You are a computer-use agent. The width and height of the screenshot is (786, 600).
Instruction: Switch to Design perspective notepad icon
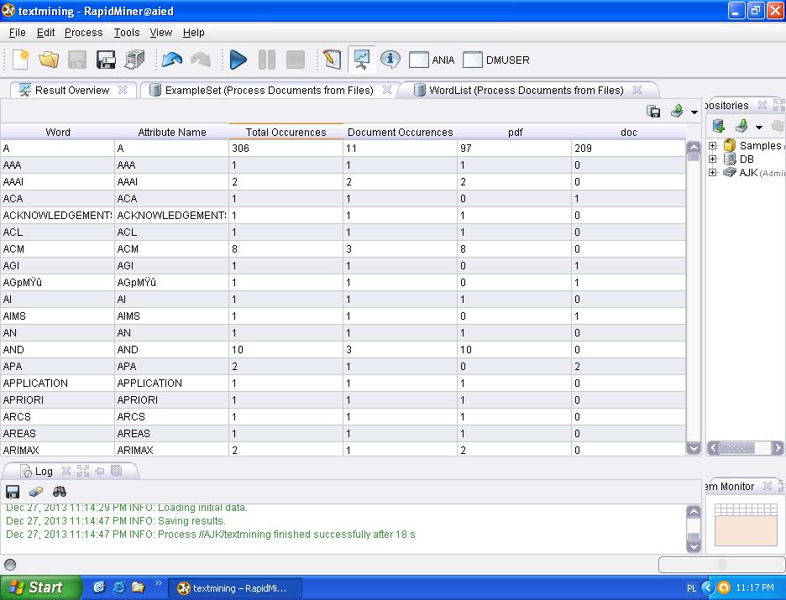pyautogui.click(x=333, y=60)
